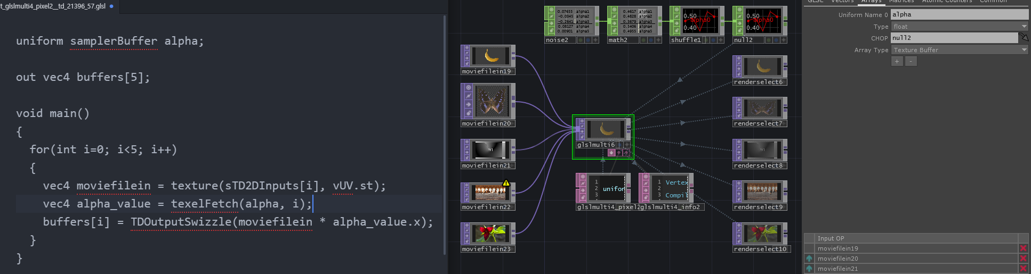Screen dimensions: 1031x274
Task: Click the texelFetch code line
Action: pyautogui.click(x=178, y=204)
